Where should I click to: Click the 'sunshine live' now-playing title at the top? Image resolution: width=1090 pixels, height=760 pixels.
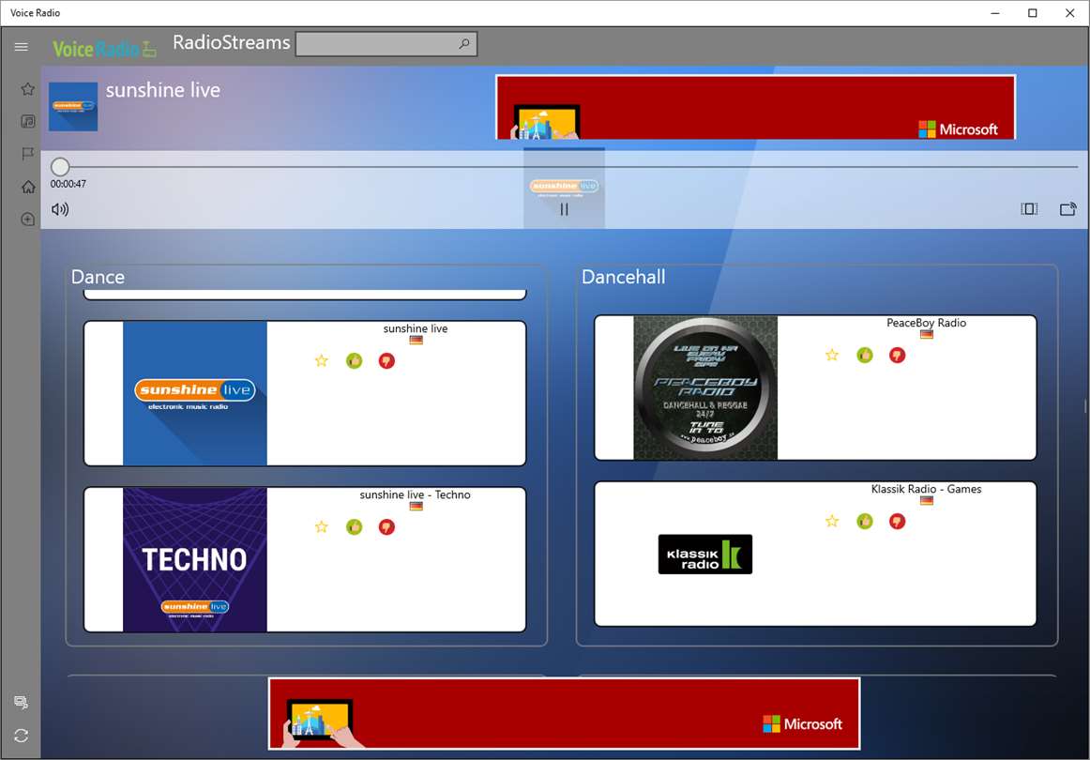coord(162,90)
